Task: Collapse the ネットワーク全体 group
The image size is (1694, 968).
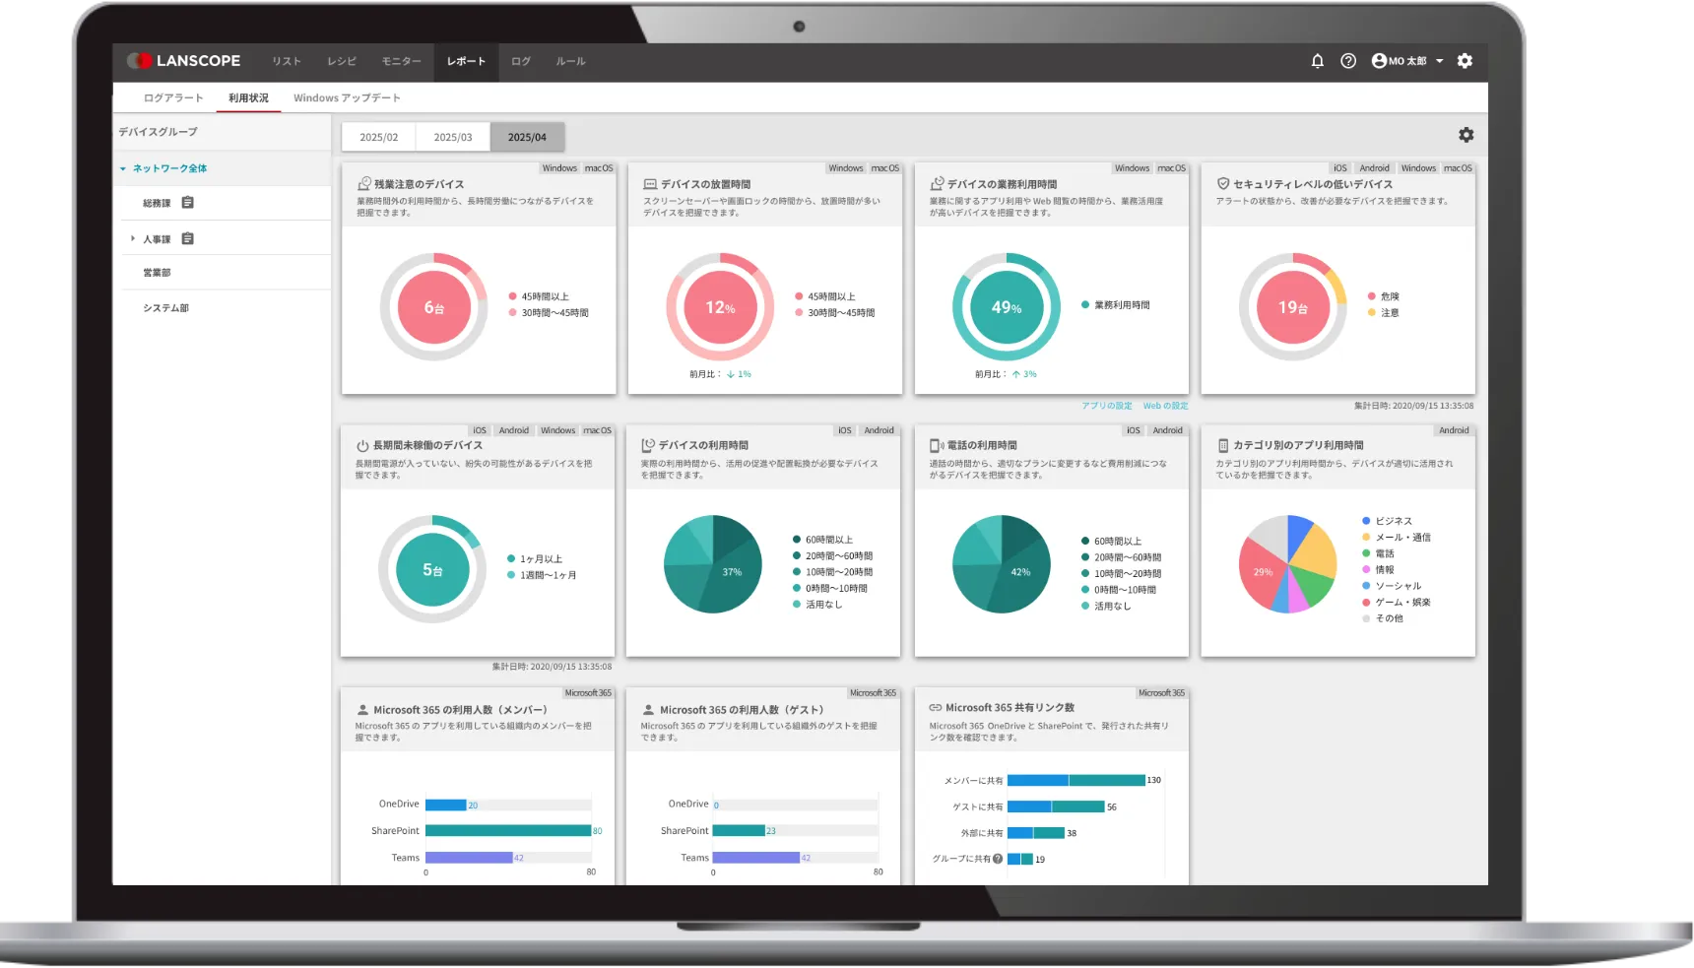Action: click(x=121, y=168)
